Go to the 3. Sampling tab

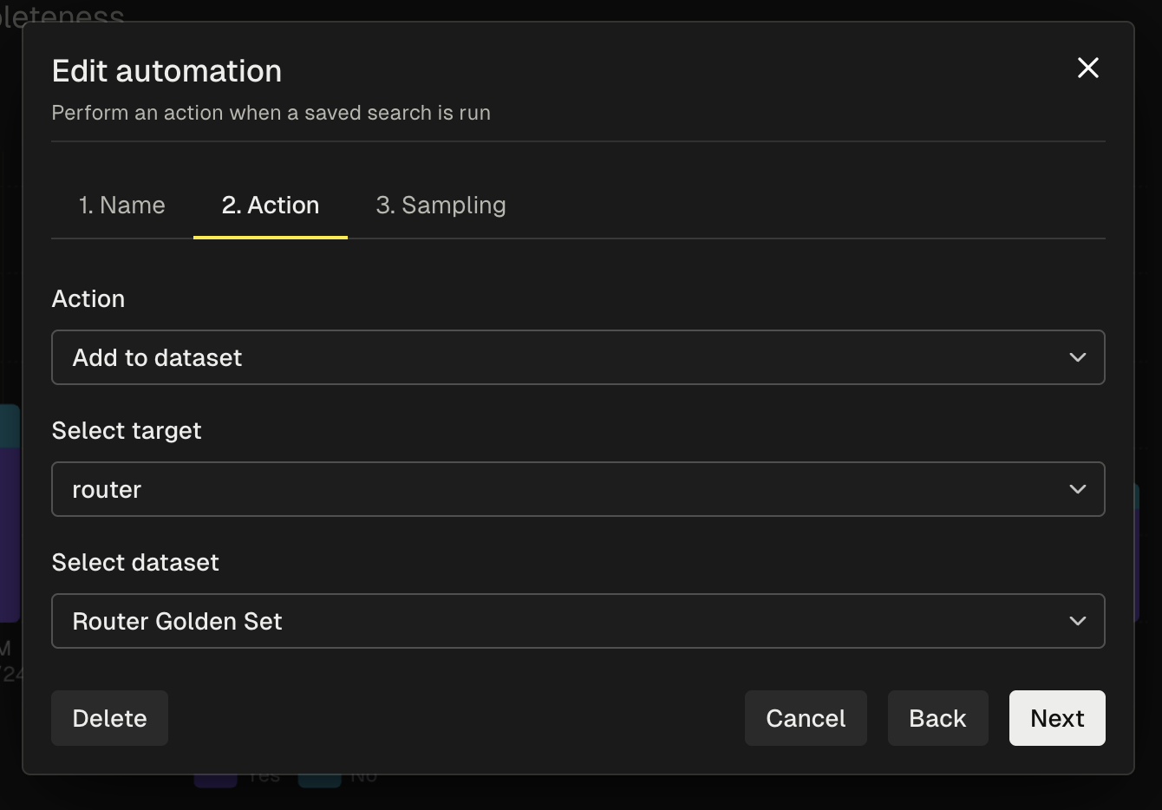point(441,206)
